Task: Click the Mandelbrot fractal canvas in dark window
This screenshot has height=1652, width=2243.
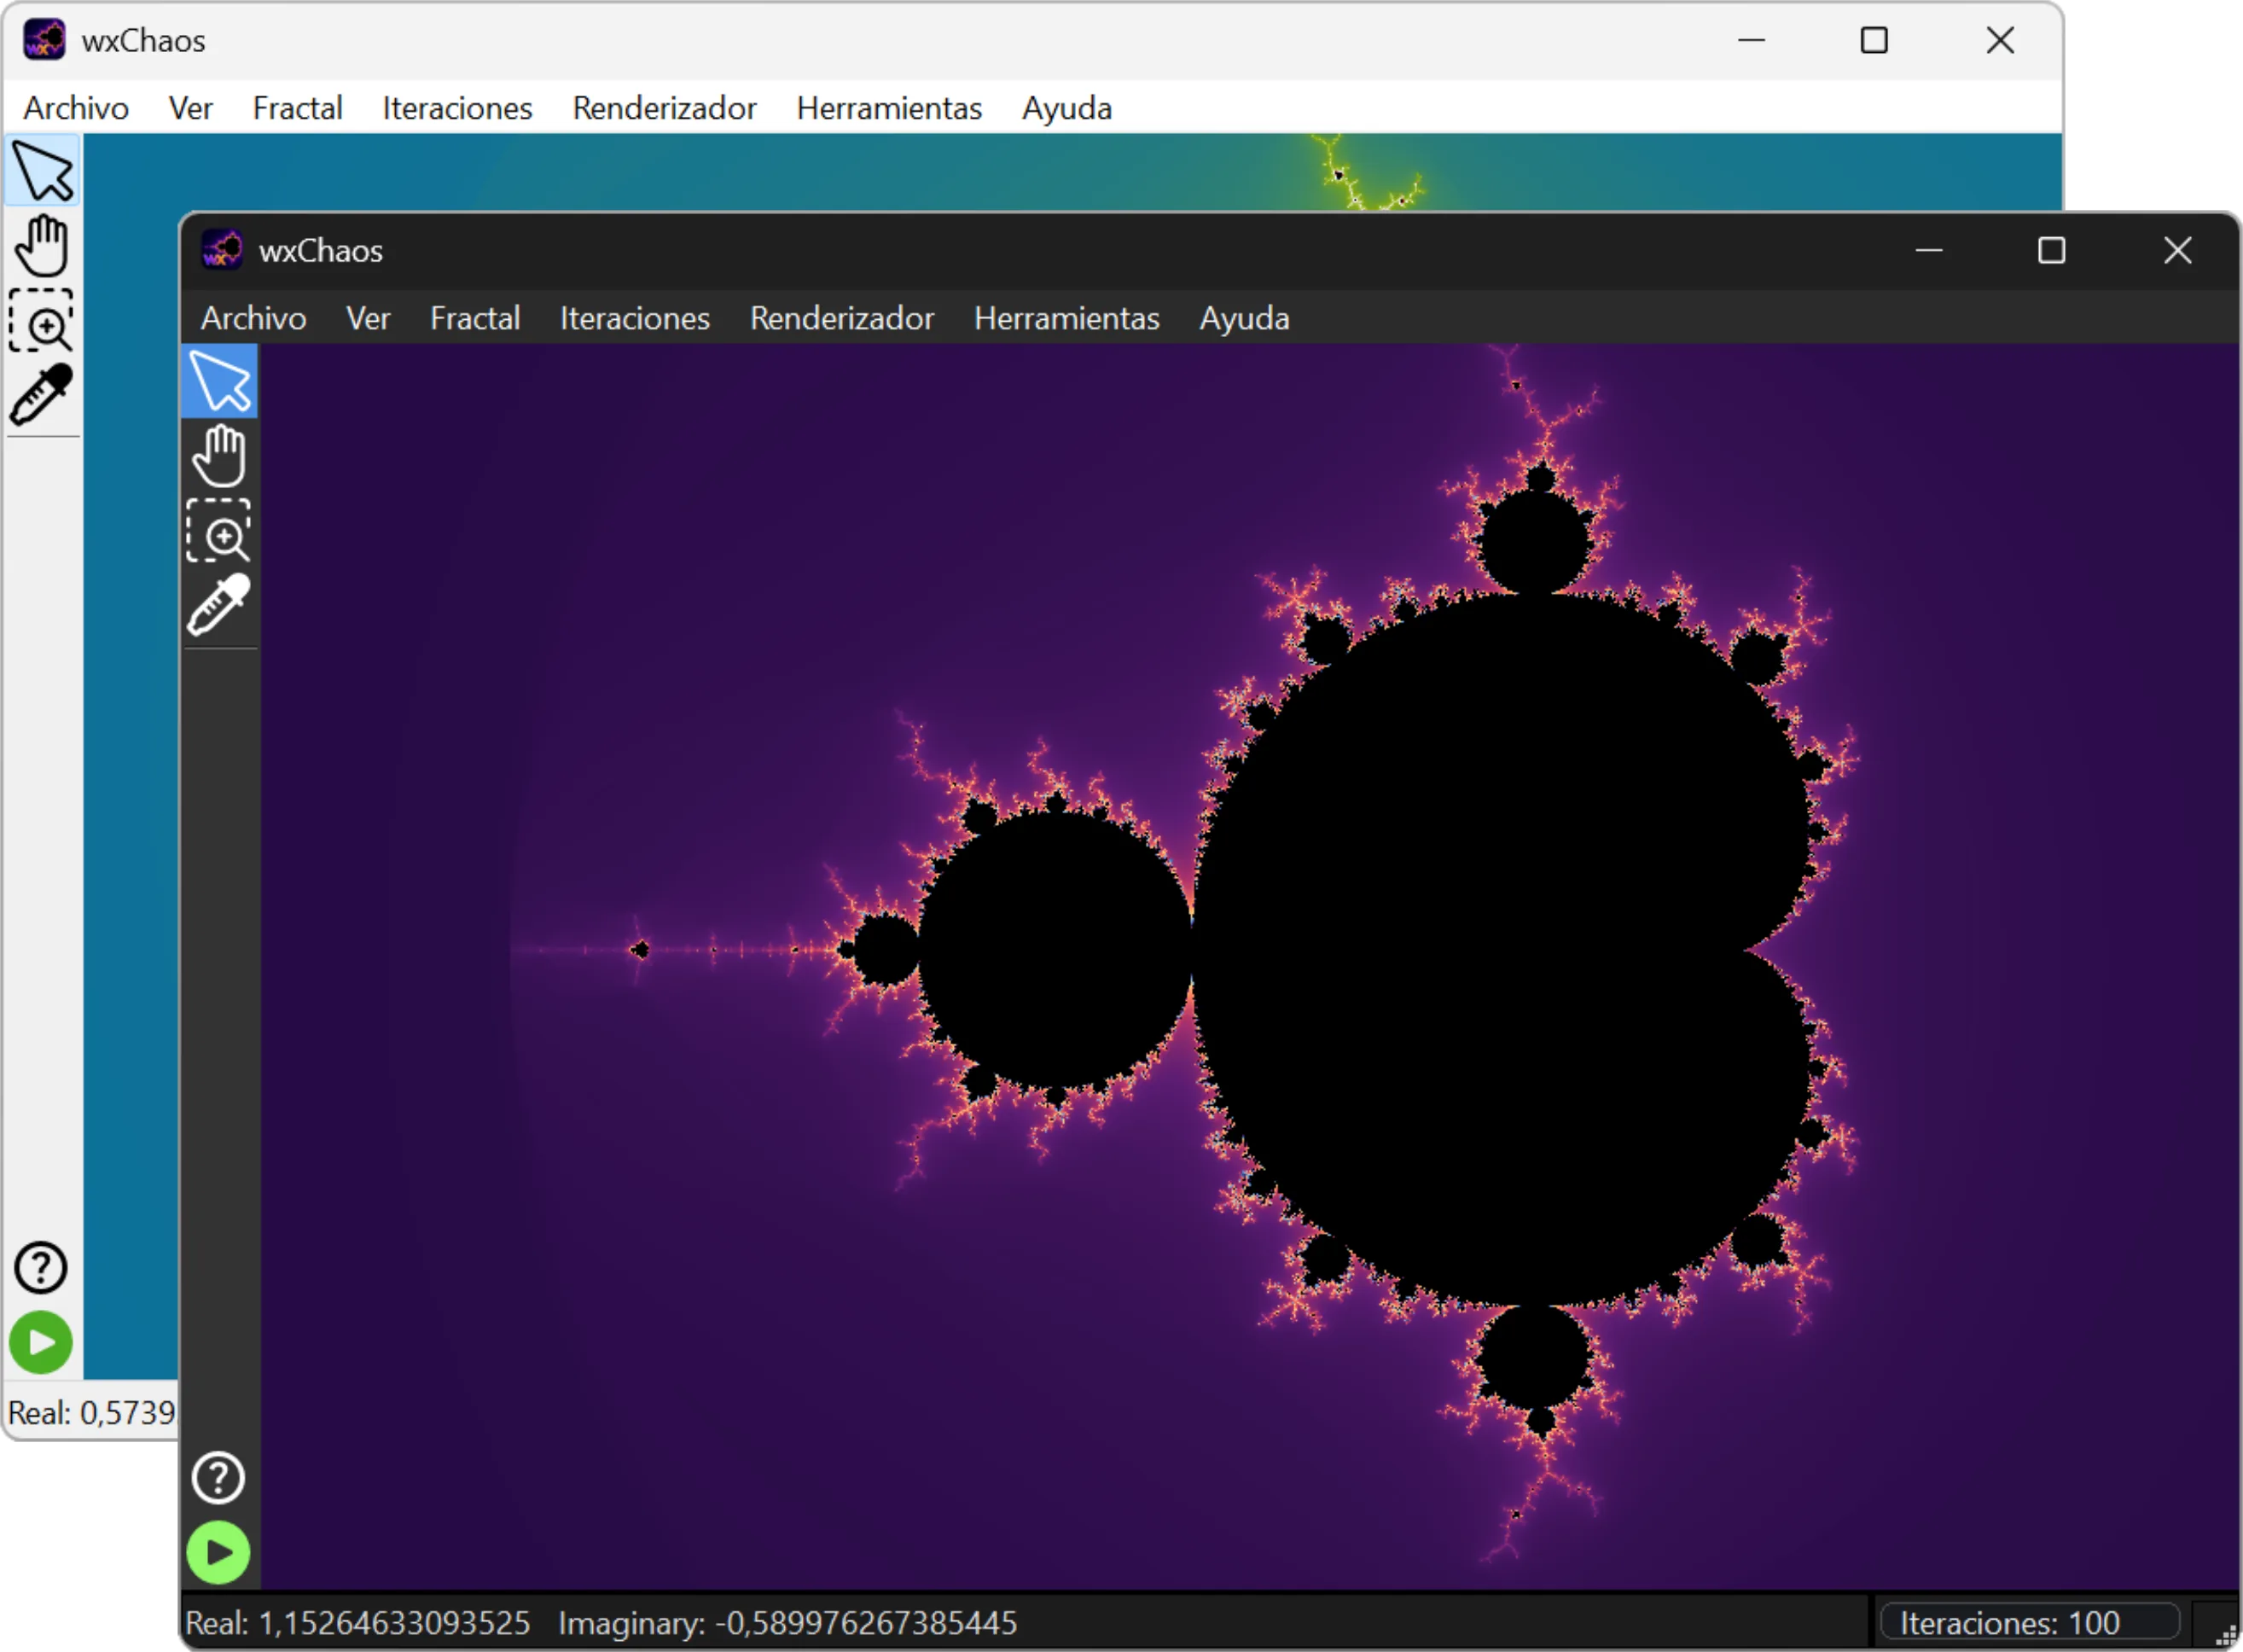Action: pos(1249,966)
